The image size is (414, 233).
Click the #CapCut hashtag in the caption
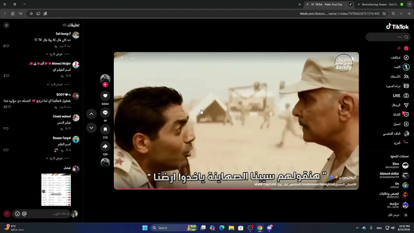(269, 184)
